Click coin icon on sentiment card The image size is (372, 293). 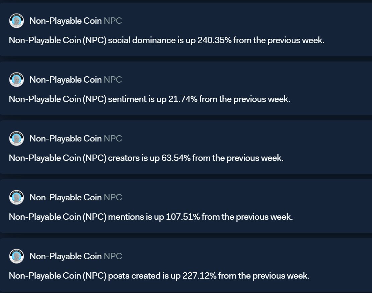[16, 80]
